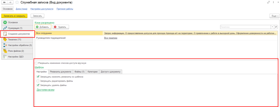Click the green plus icon on Добавить
This screenshot has width=280, height=107.
point(37,27)
